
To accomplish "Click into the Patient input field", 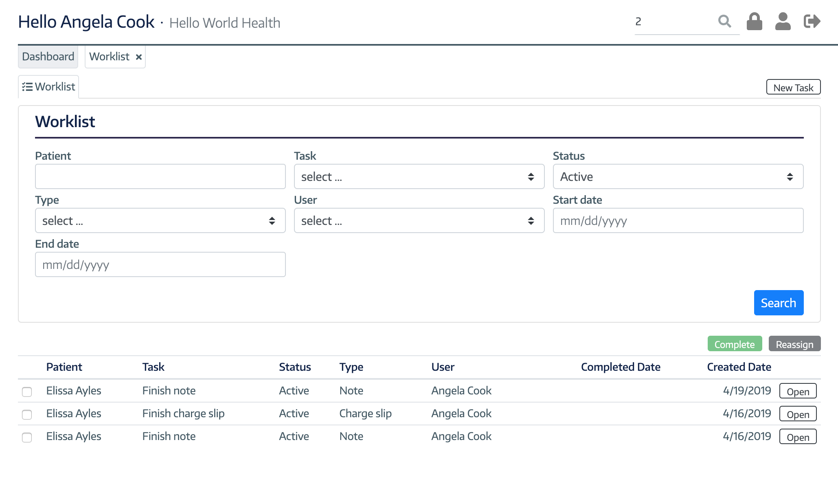I will point(160,176).
